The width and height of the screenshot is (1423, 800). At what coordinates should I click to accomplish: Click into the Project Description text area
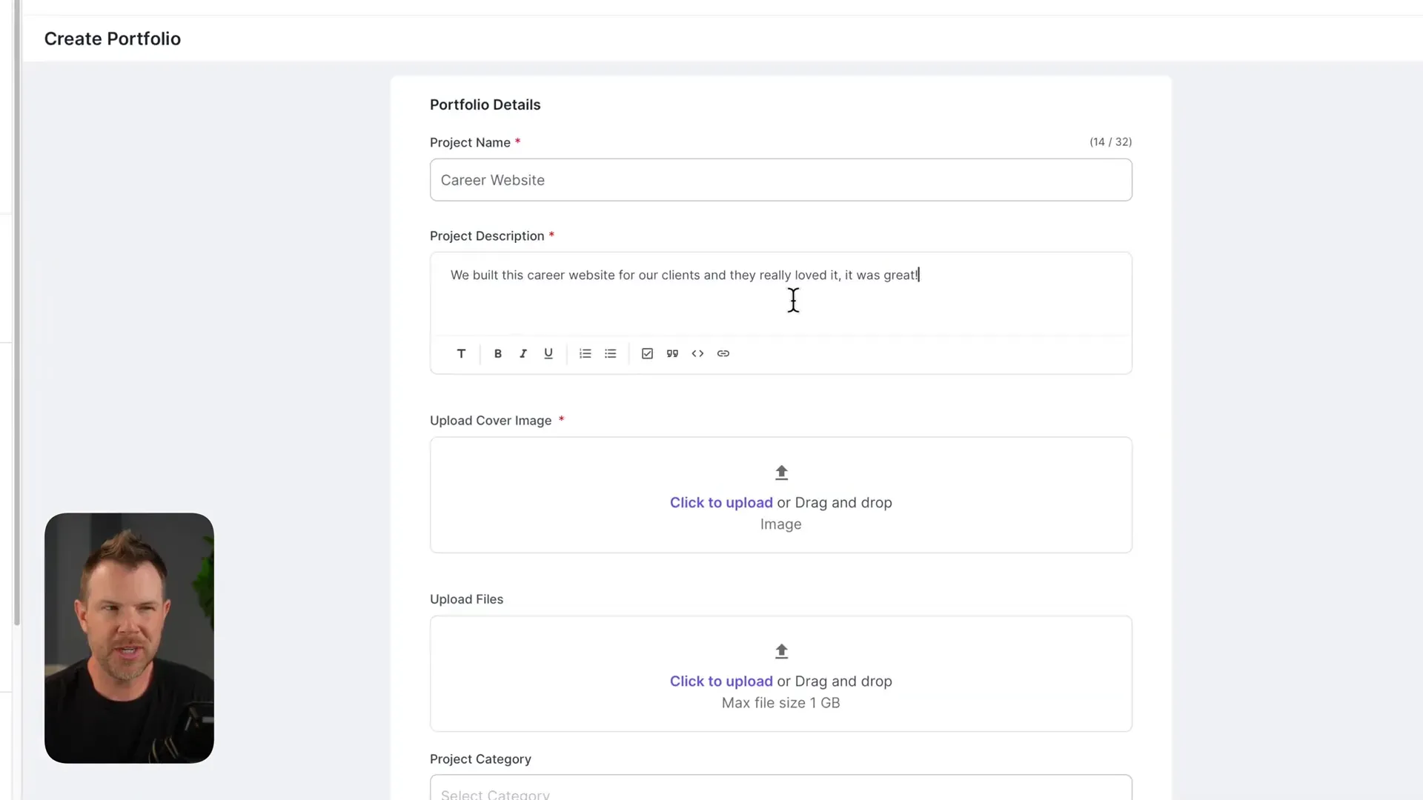[x=780, y=294]
